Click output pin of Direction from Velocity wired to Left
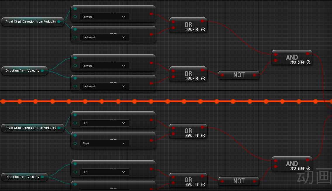 click(42, 177)
